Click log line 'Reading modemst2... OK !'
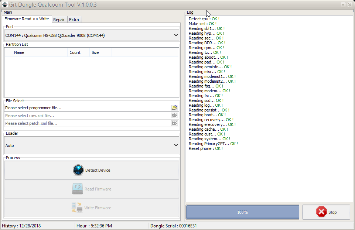Screen dimensions: 355x230 [212, 82]
